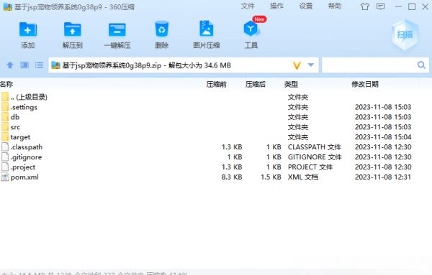The height and width of the screenshot is (275, 432).
Task: Go up one directory with the arrow icon
Action: point(10,65)
